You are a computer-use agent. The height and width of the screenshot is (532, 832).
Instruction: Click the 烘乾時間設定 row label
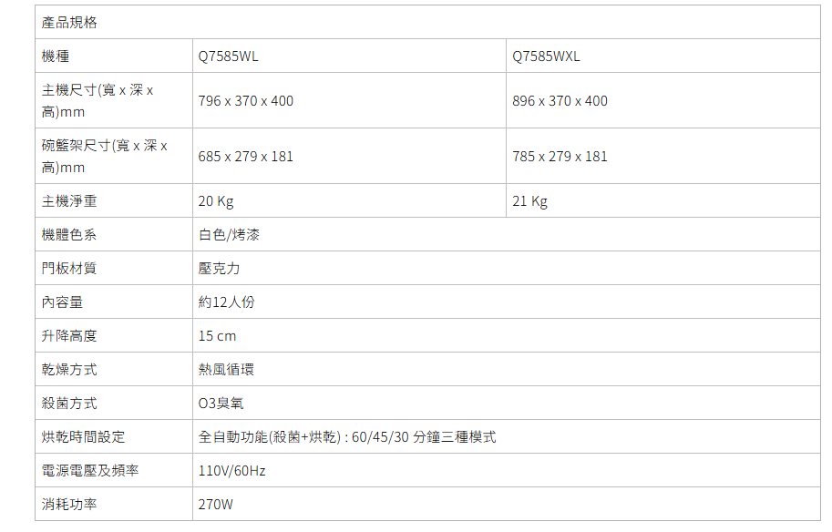click(84, 437)
